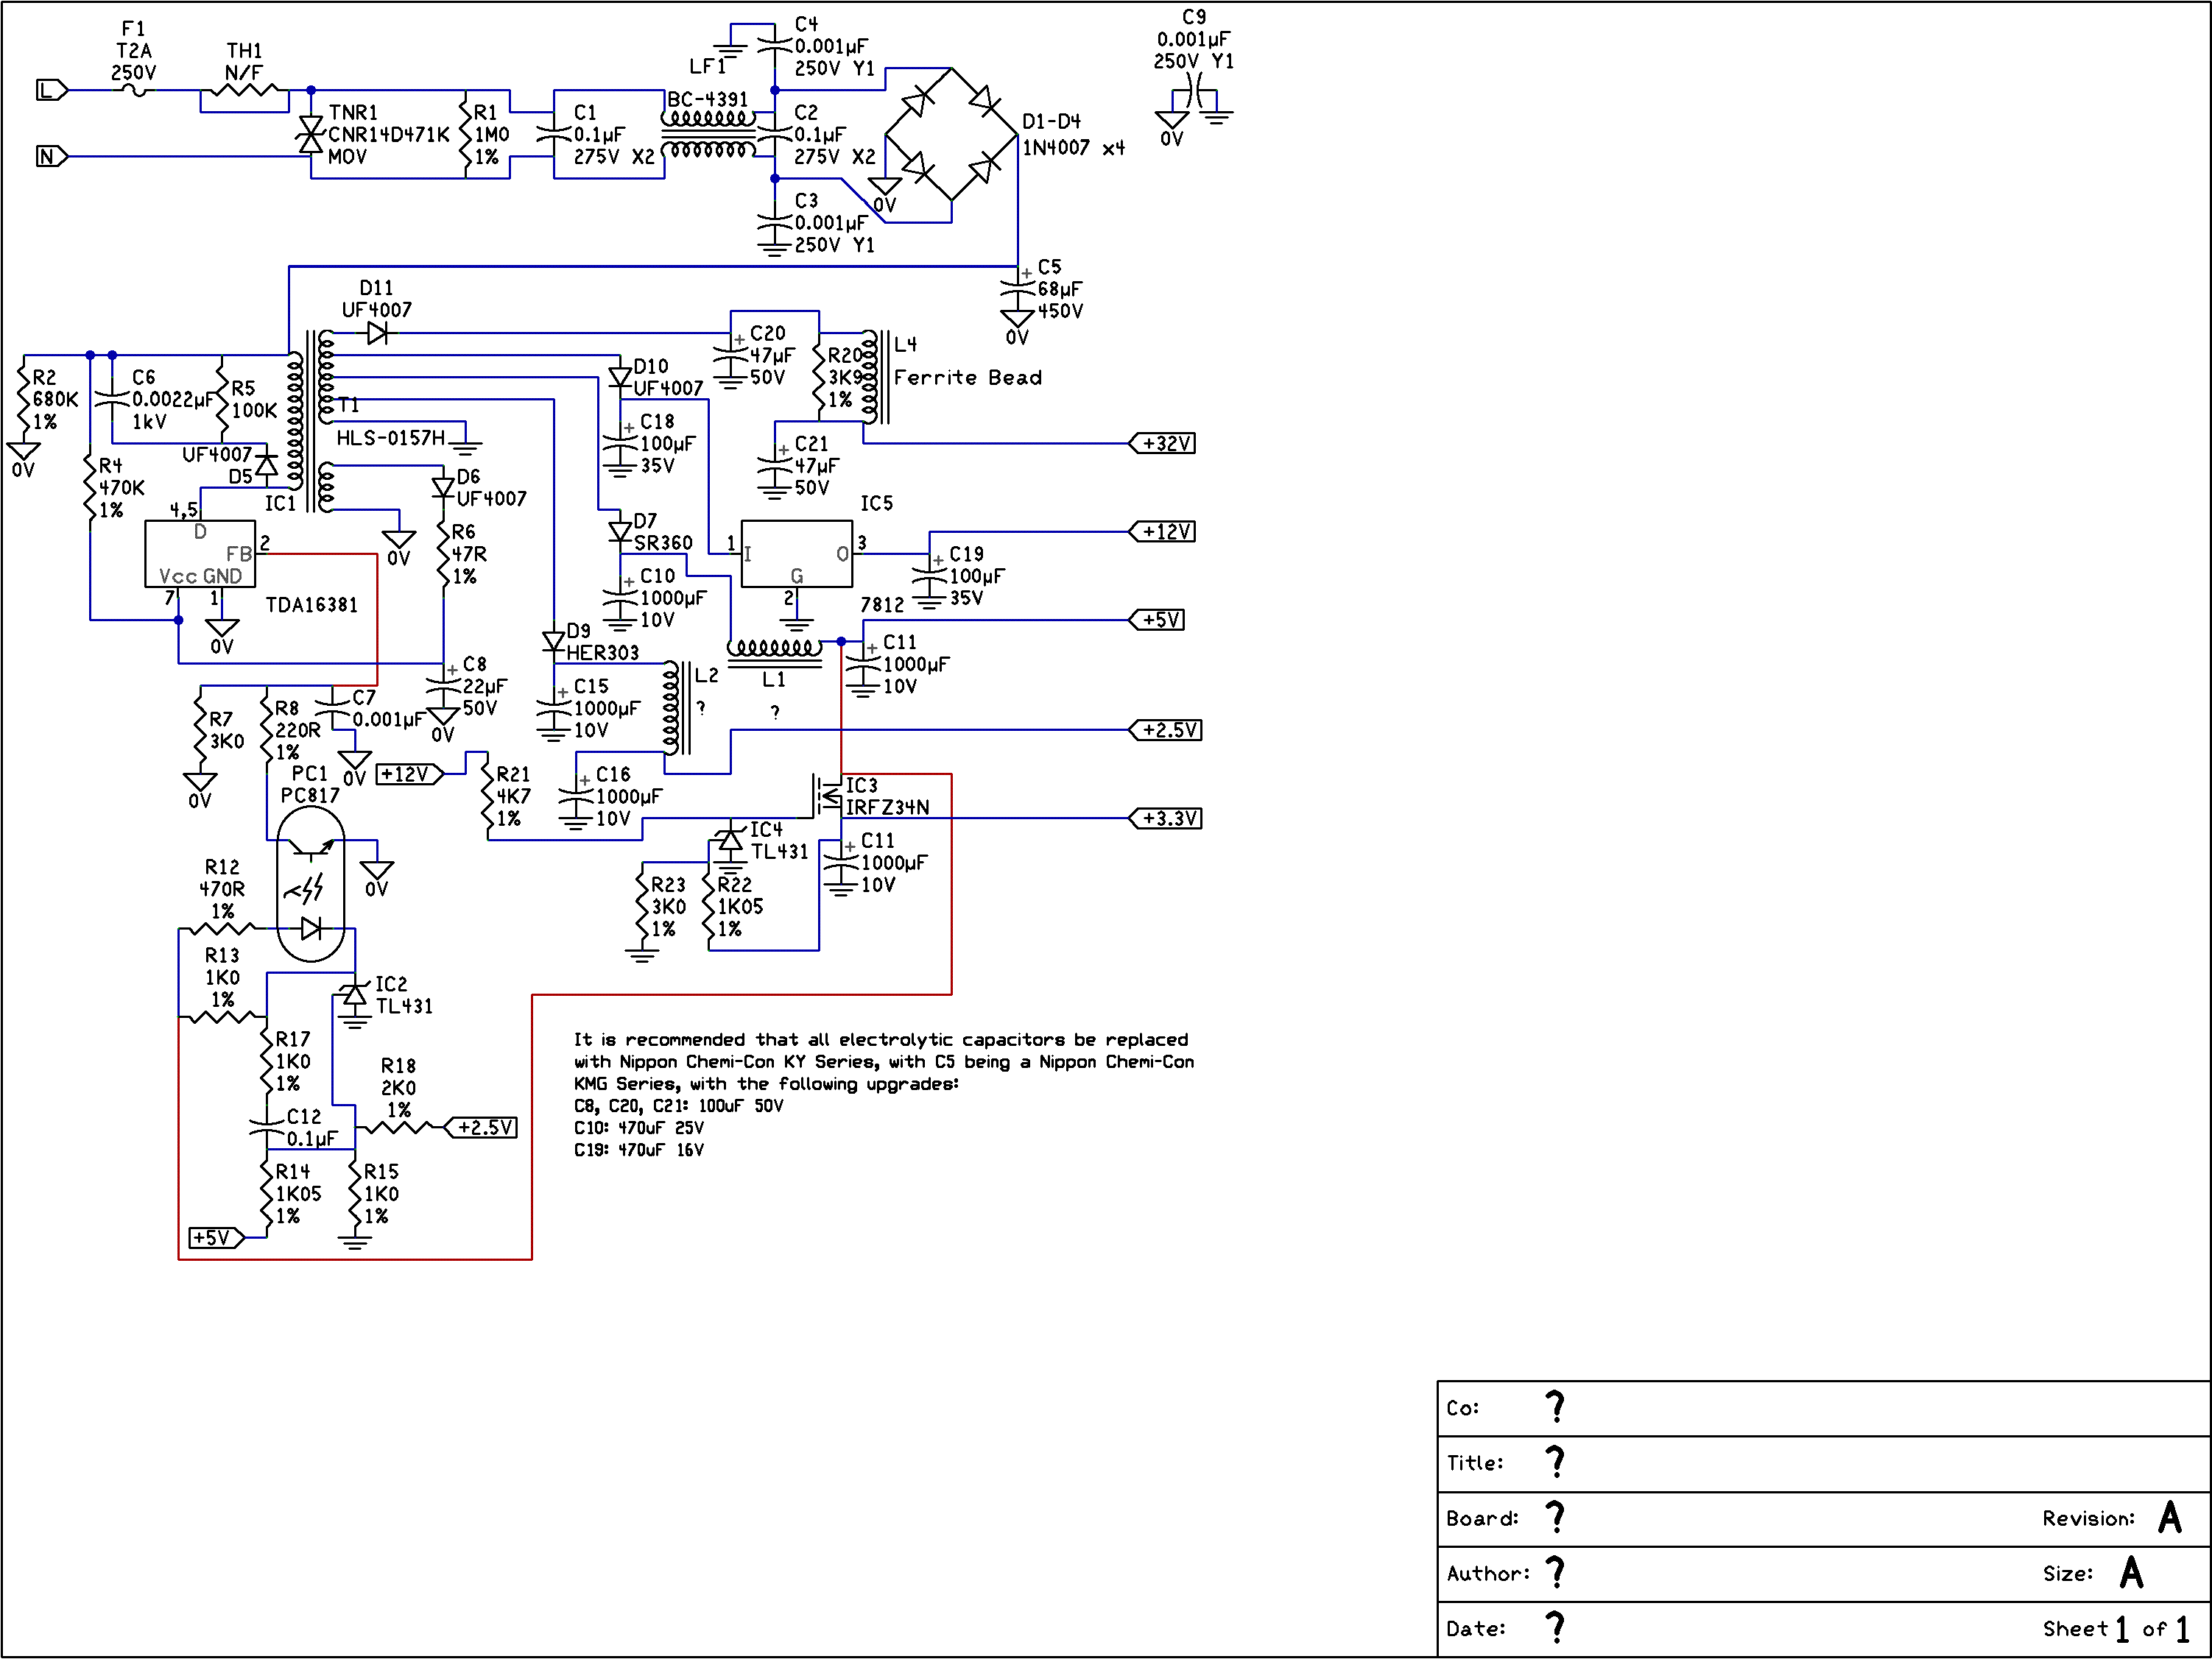Select the IC3 MOSFET symbol
This screenshot has width=2212, height=1659.
[827, 796]
